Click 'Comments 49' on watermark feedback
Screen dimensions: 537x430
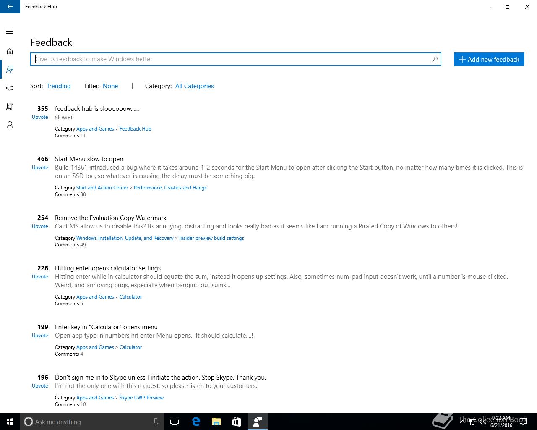tap(70, 245)
